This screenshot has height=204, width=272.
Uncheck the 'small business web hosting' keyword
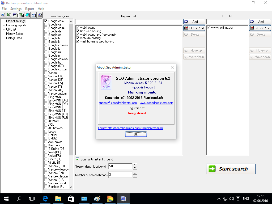(78, 41)
